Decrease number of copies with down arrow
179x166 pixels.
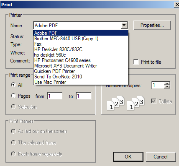click(x=167, y=87)
